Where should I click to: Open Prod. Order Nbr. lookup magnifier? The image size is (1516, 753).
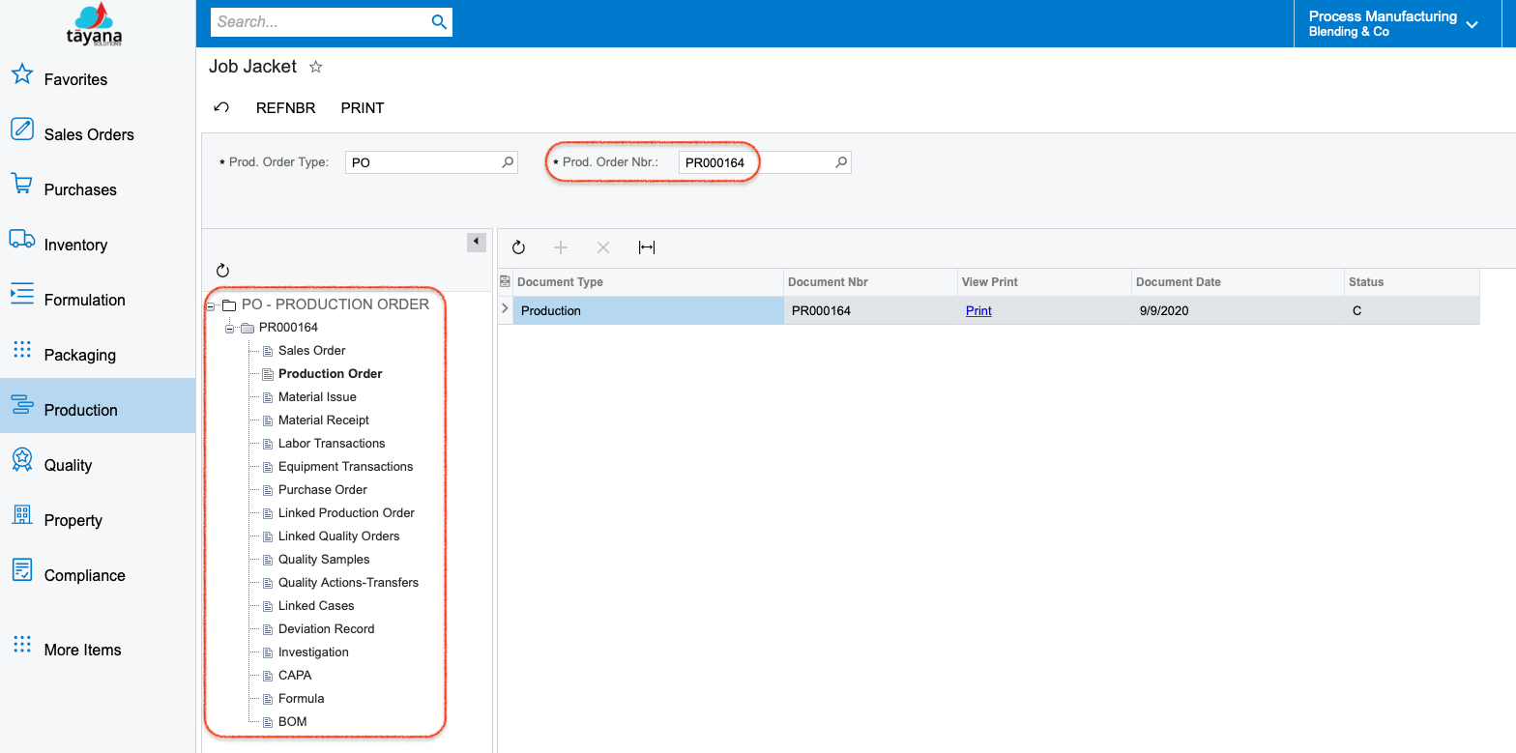[841, 162]
